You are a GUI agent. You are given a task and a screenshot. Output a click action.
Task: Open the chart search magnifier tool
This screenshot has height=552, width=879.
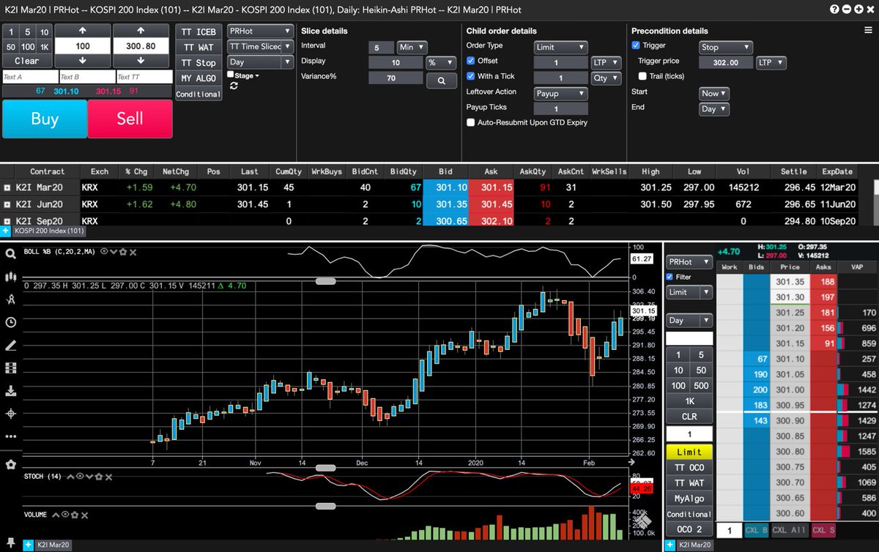(x=10, y=254)
